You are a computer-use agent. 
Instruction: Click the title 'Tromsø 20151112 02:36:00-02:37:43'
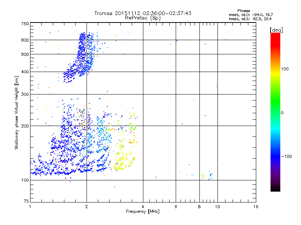(x=143, y=13)
